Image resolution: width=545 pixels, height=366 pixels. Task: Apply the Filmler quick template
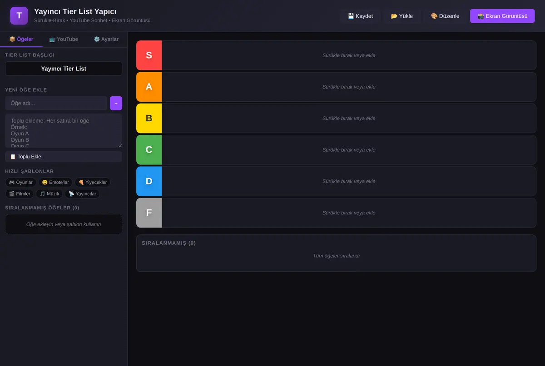[20, 194]
